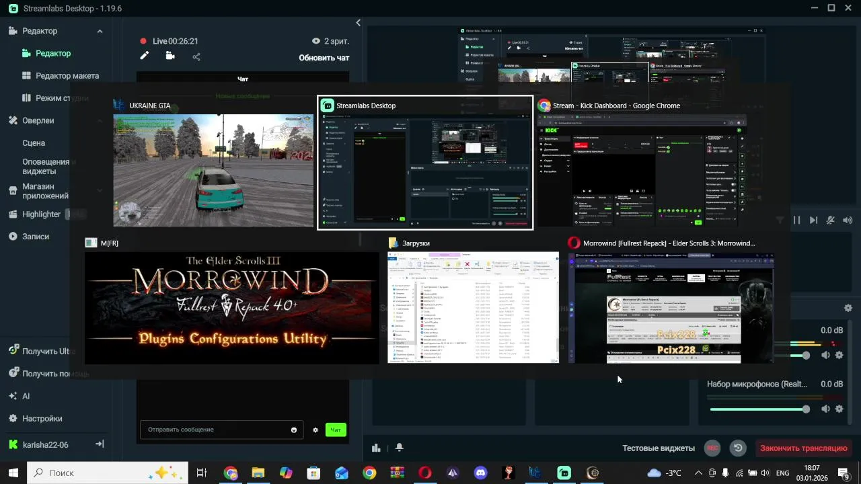Toggle microphone mute icon above mixer

(831, 220)
